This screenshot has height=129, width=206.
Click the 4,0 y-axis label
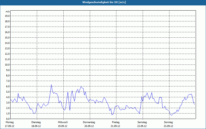coord(7,97)
